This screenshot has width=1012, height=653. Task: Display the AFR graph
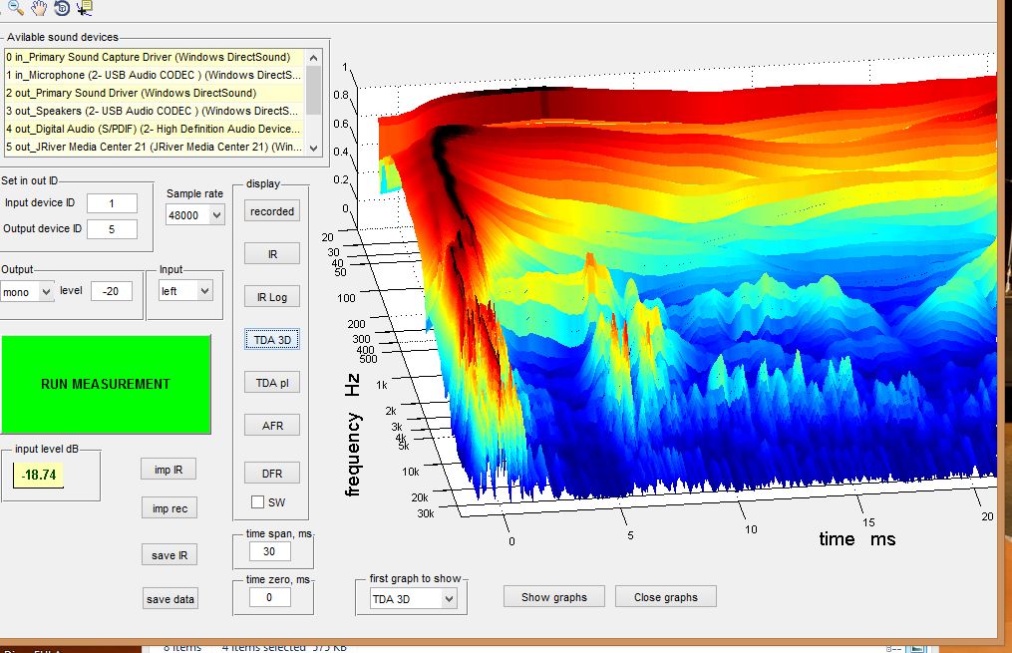[272, 426]
